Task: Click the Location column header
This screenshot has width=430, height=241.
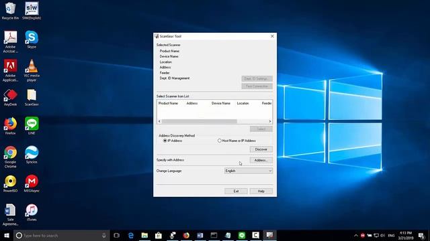Action: 243,103
